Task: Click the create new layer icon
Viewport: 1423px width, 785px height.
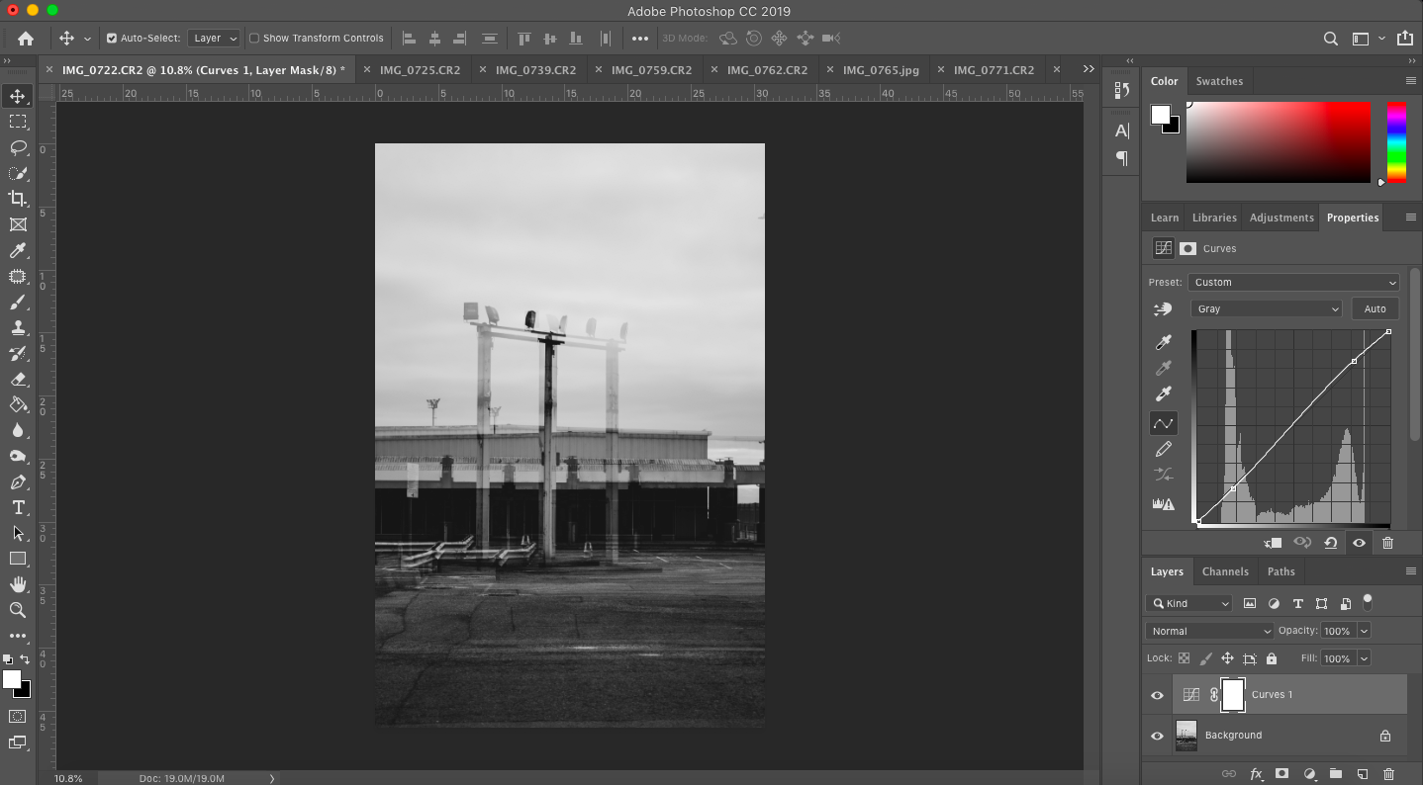Action: (x=1362, y=774)
